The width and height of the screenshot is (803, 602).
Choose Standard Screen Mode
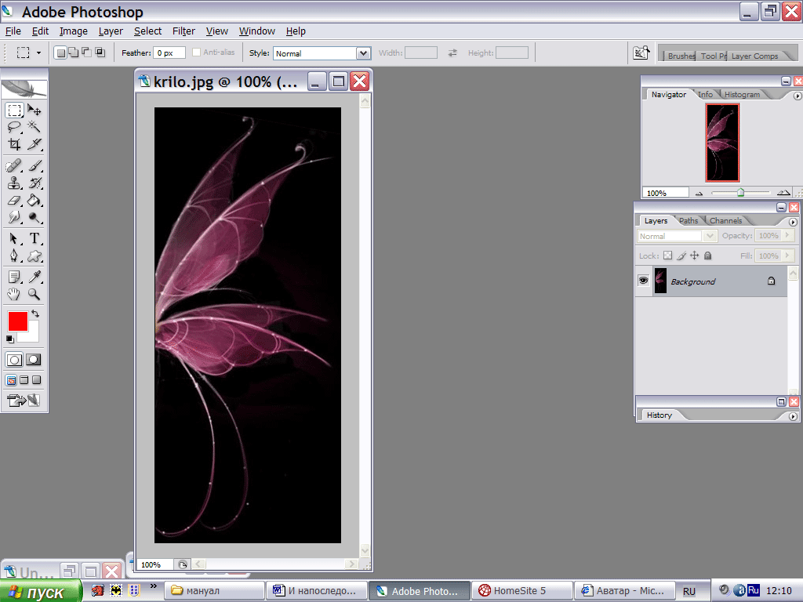(x=11, y=380)
